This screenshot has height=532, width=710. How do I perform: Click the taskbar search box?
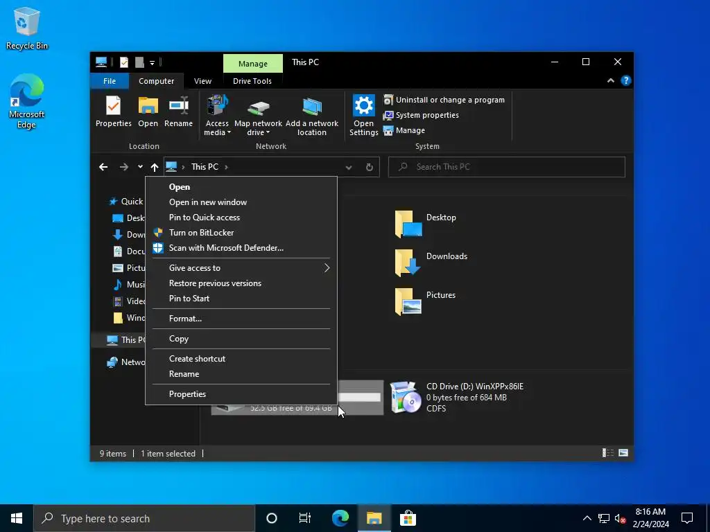tap(144, 518)
